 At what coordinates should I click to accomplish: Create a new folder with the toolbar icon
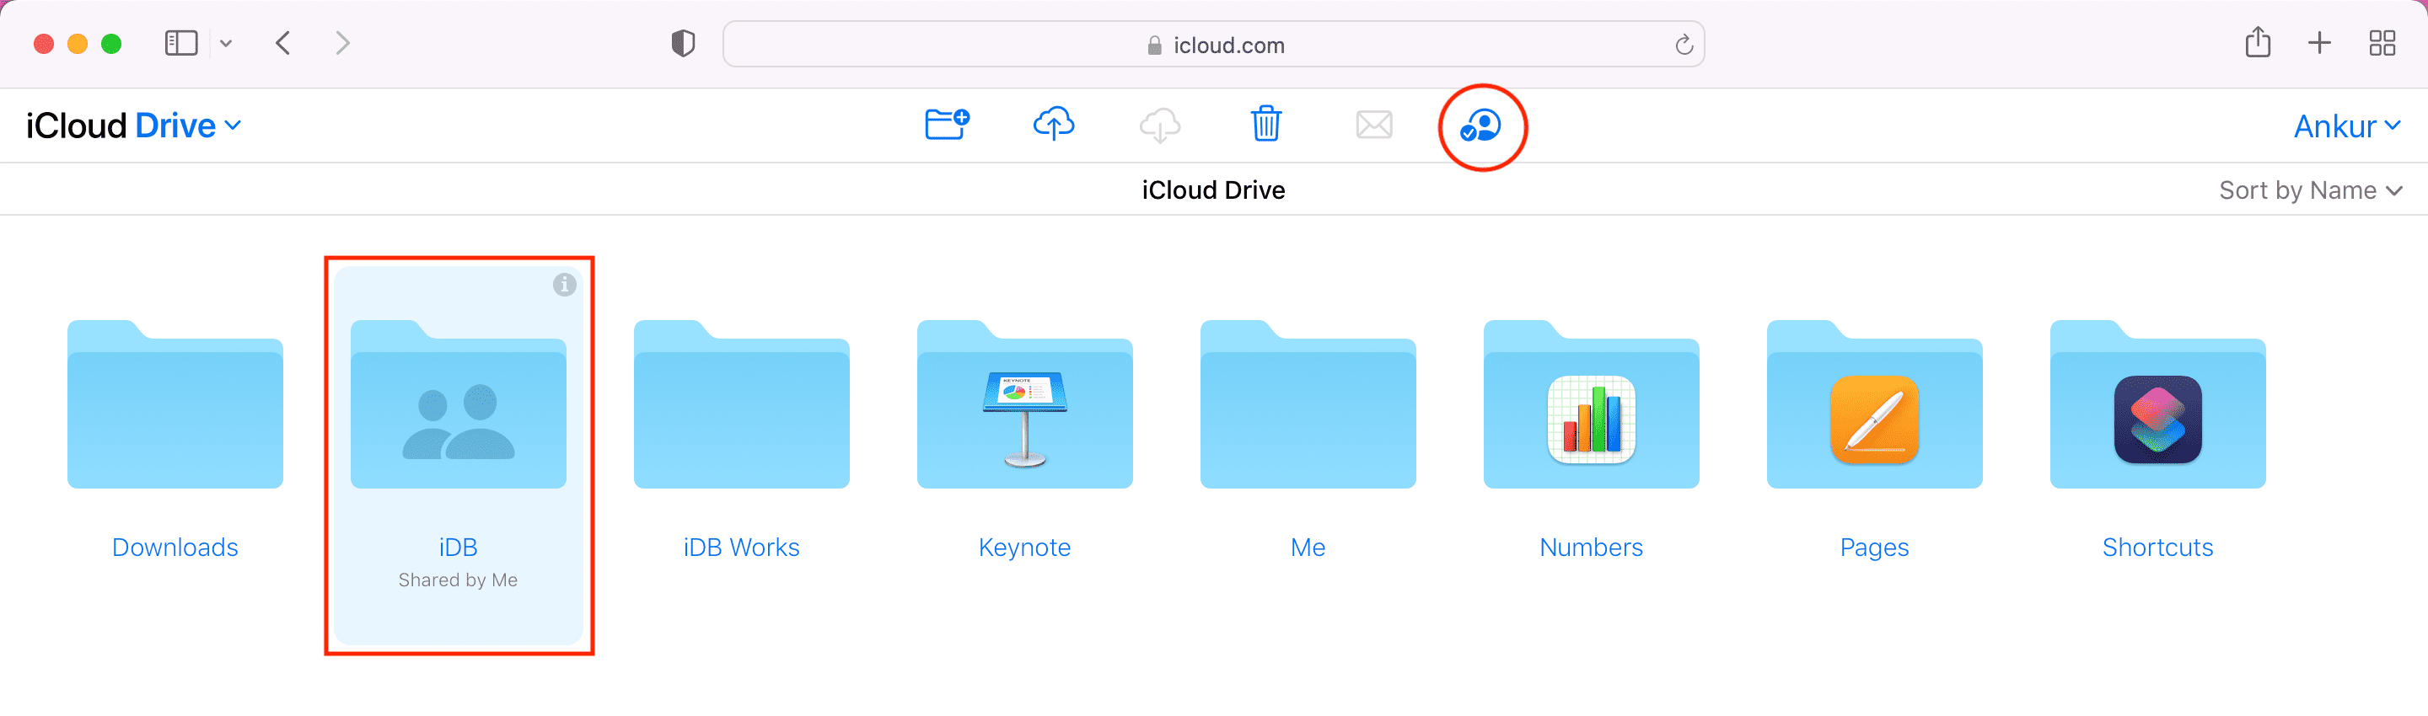(946, 125)
